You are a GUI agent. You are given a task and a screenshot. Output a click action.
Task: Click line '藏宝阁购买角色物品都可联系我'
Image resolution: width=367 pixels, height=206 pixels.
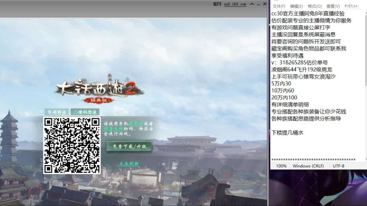coord(309,49)
